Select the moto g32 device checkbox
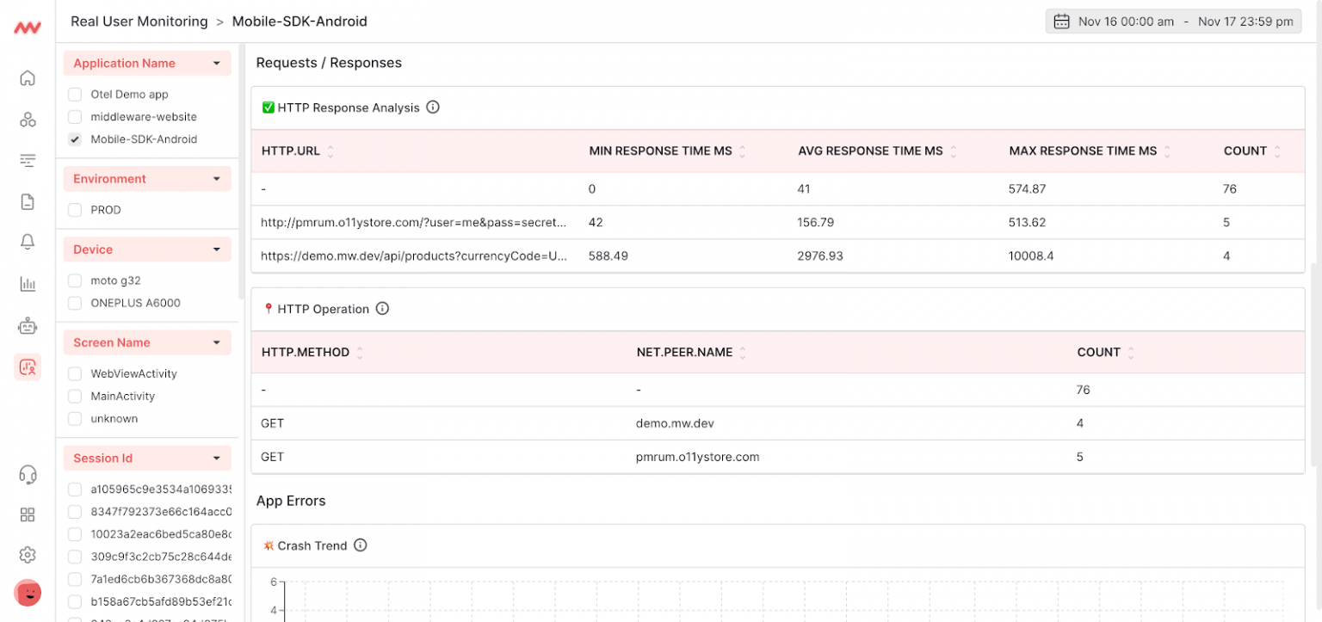This screenshot has height=622, width=1322. tap(75, 280)
